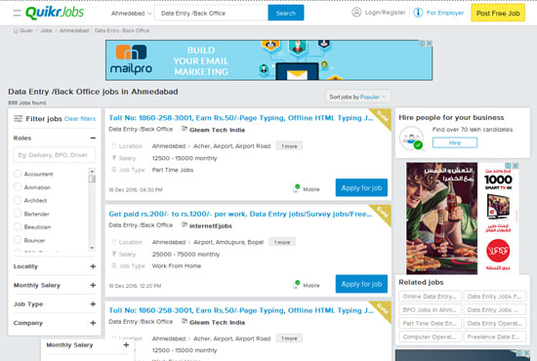The width and height of the screenshot is (537, 361).
Task: Select the Accountant role
Action: click(x=18, y=174)
